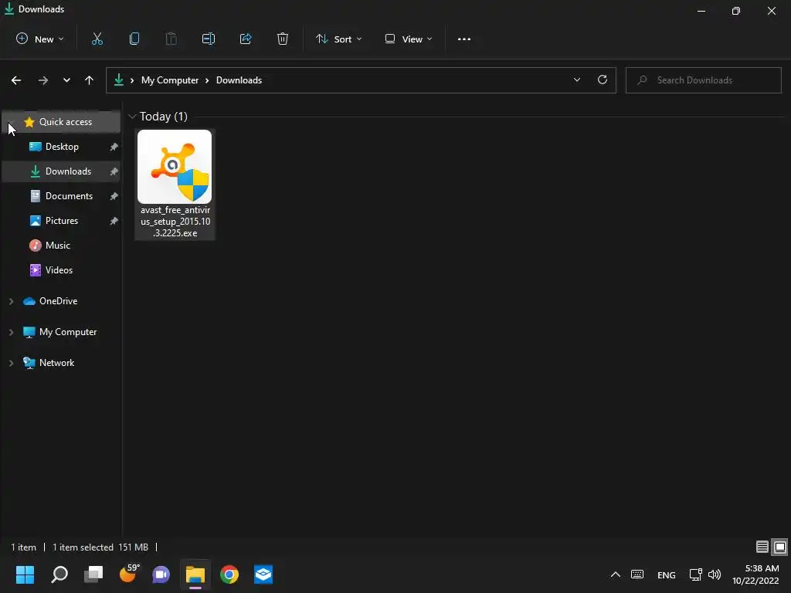791x593 pixels.
Task: Click My Computer in the address breadcrumb
Action: tap(170, 80)
